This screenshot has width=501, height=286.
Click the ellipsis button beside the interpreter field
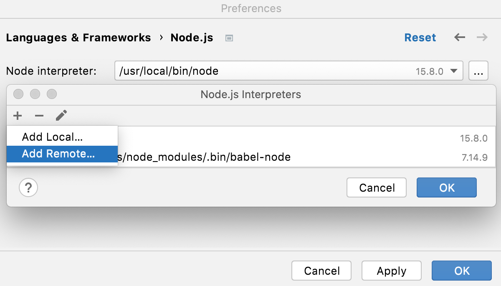(x=478, y=71)
